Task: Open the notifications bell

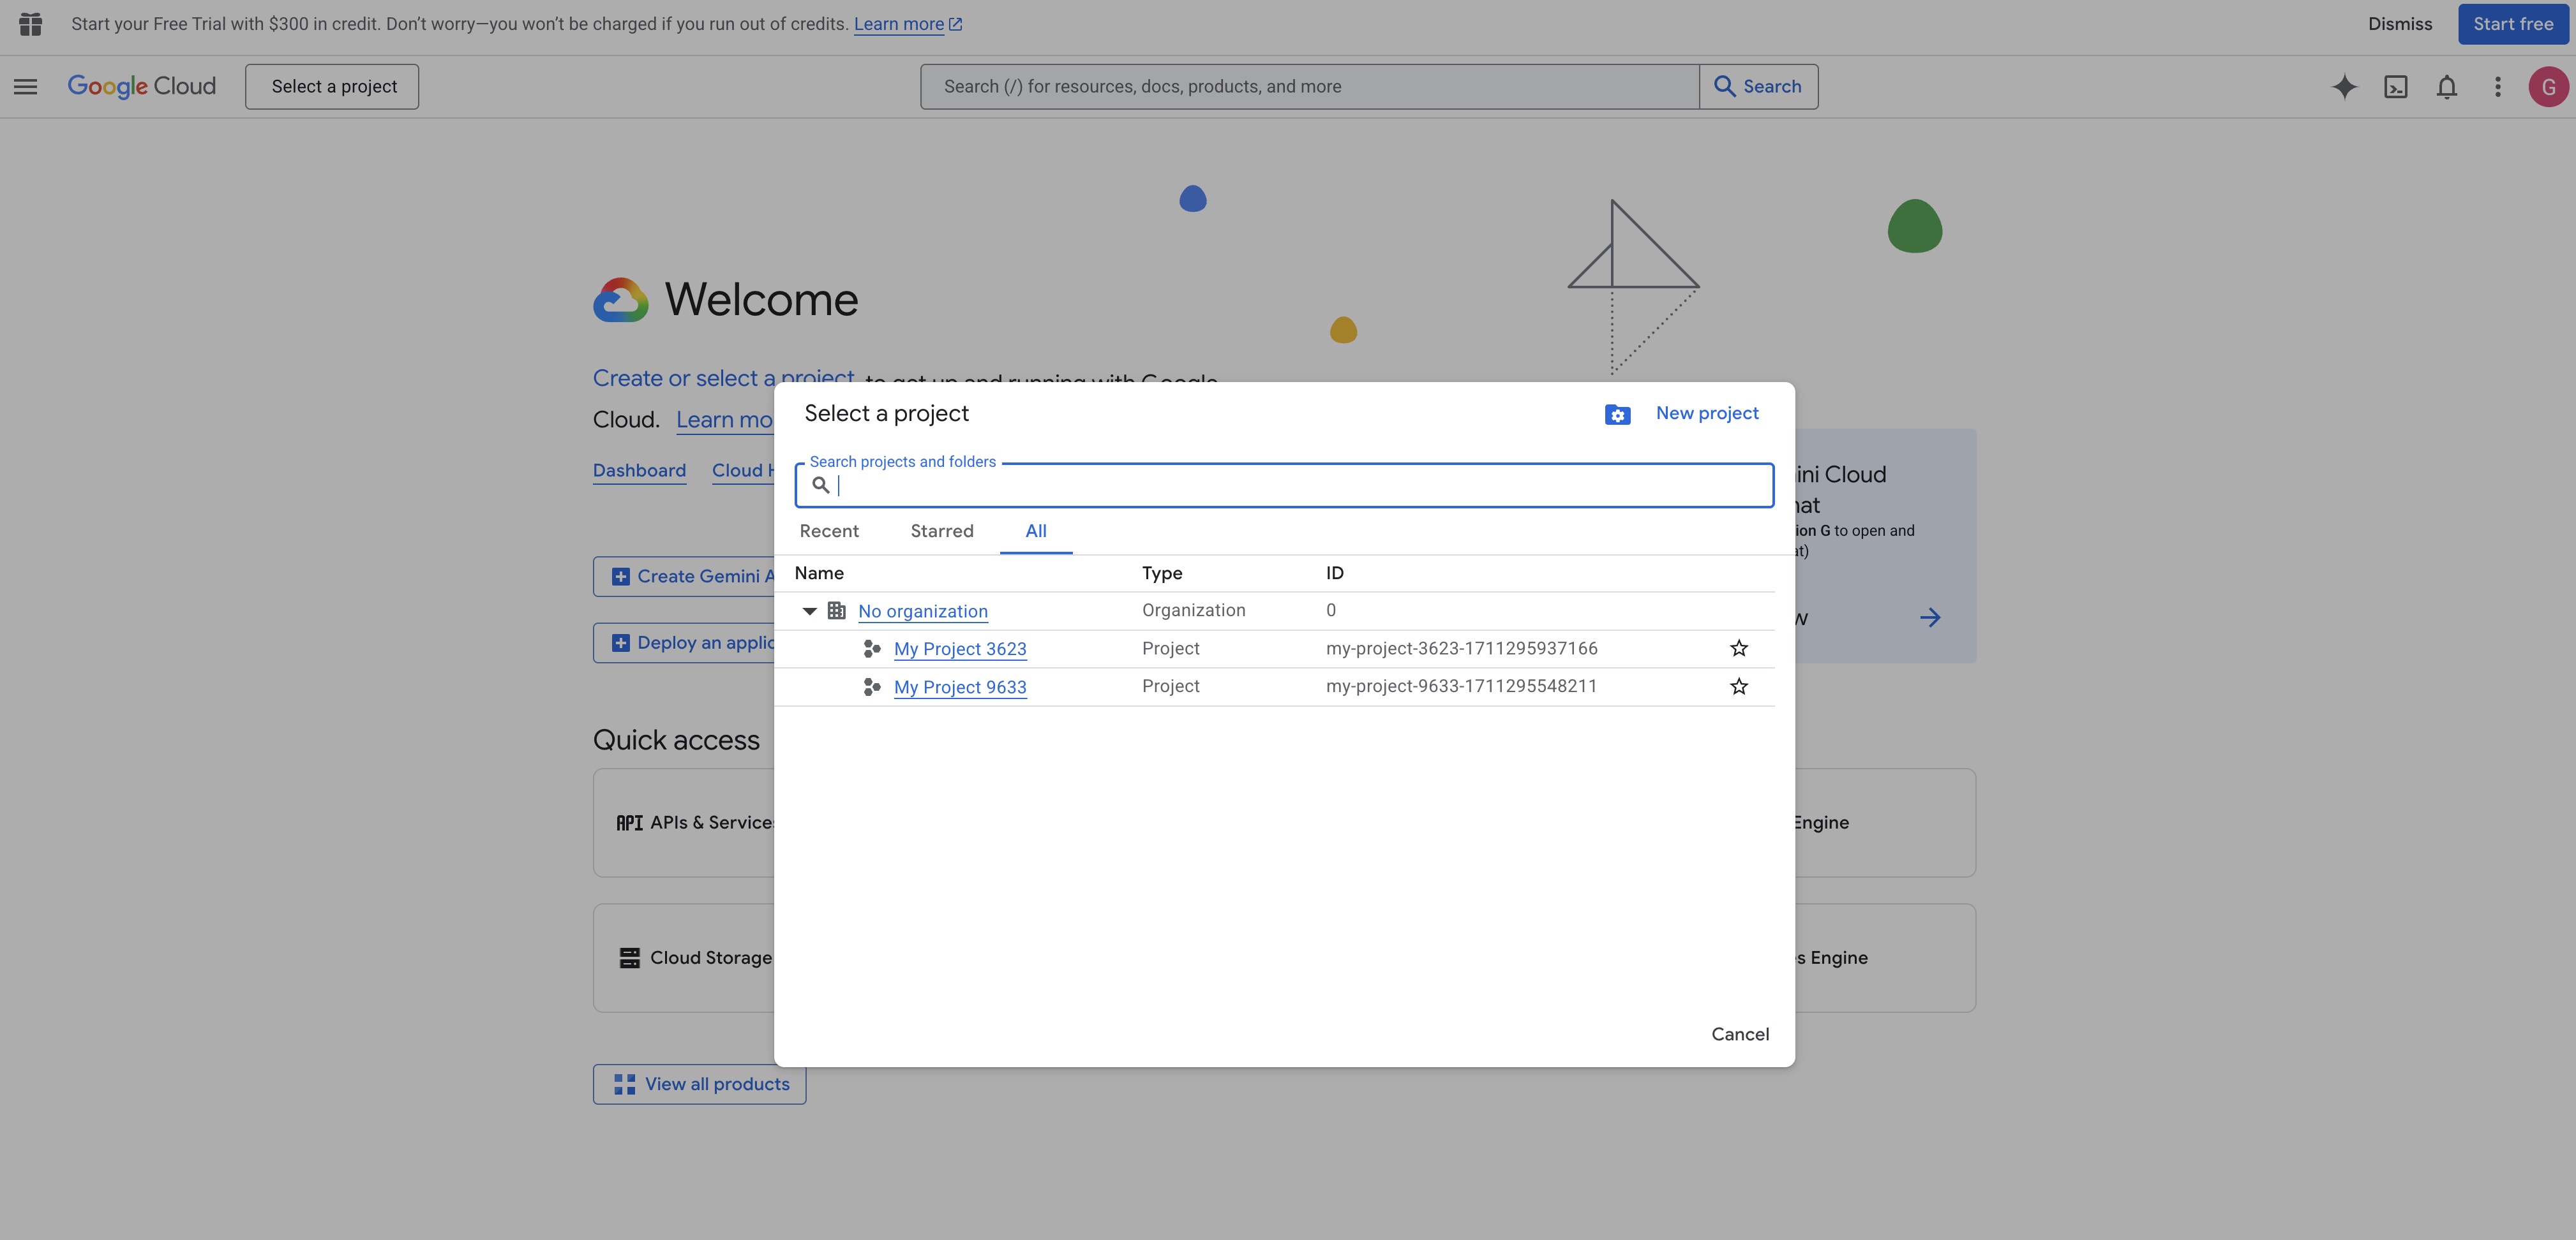Action: pyautogui.click(x=2446, y=87)
